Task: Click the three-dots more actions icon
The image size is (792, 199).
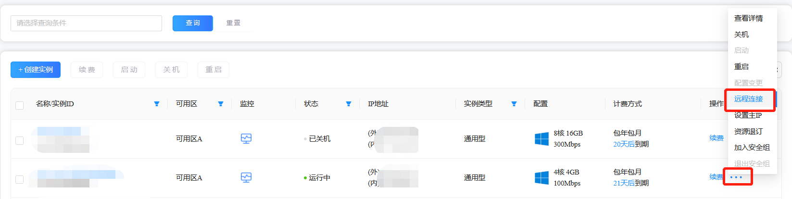Action: (x=736, y=177)
